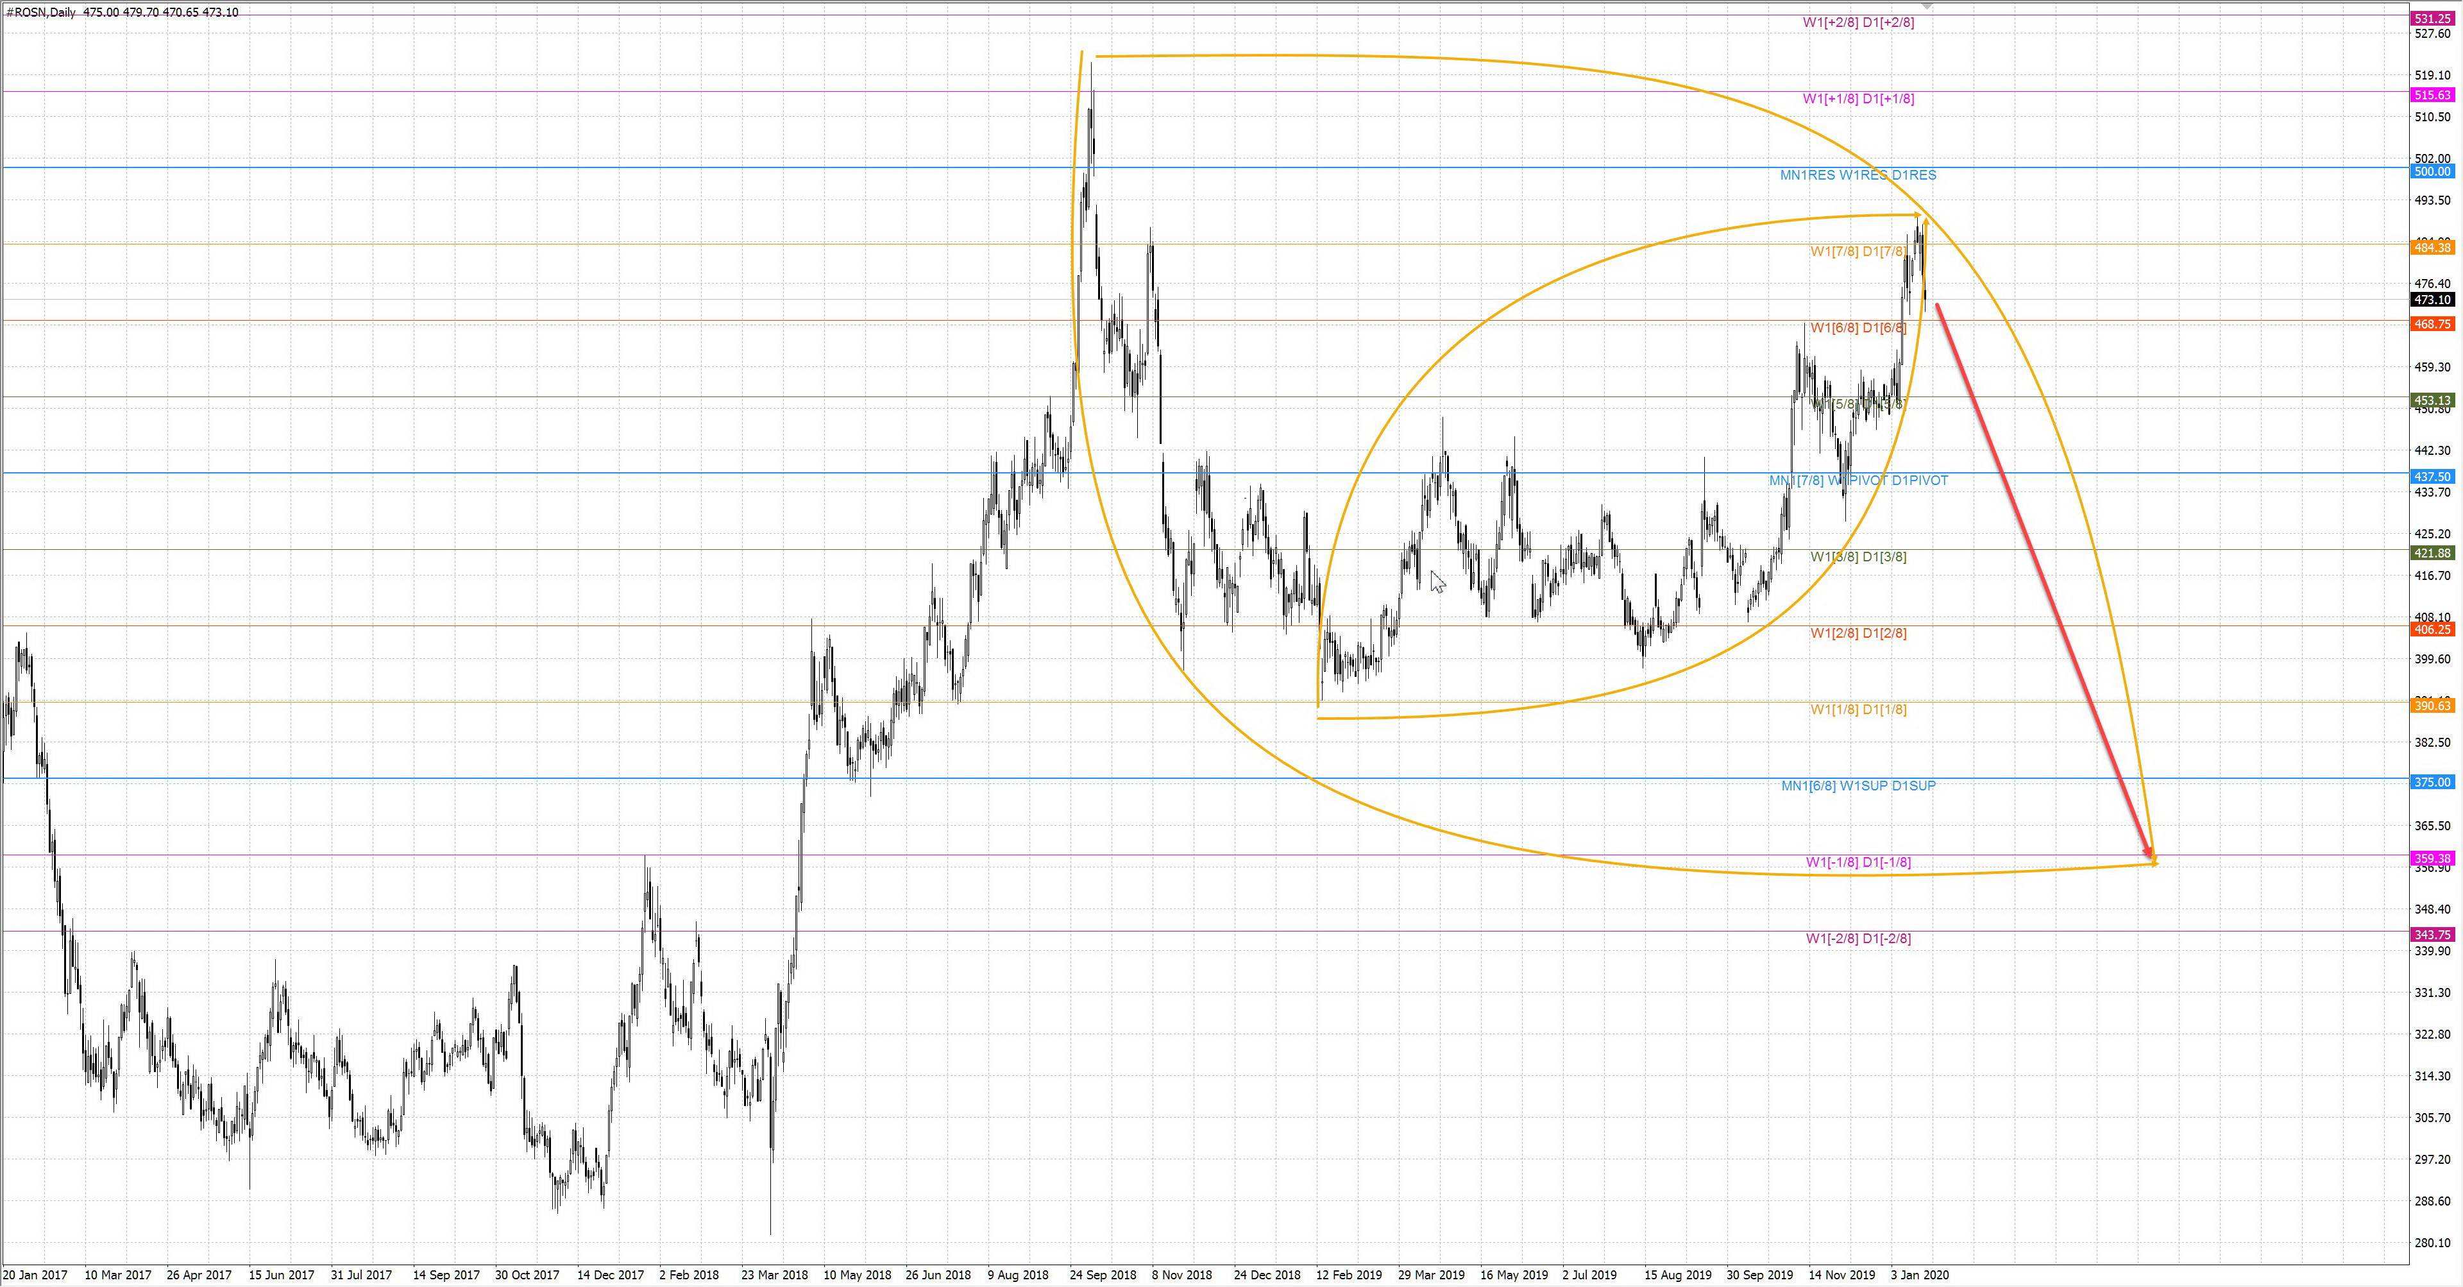
Task: Click the MN1RES W1RES D1RES label
Action: point(1858,175)
